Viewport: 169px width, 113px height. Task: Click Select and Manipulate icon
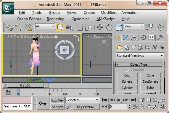click(160, 27)
